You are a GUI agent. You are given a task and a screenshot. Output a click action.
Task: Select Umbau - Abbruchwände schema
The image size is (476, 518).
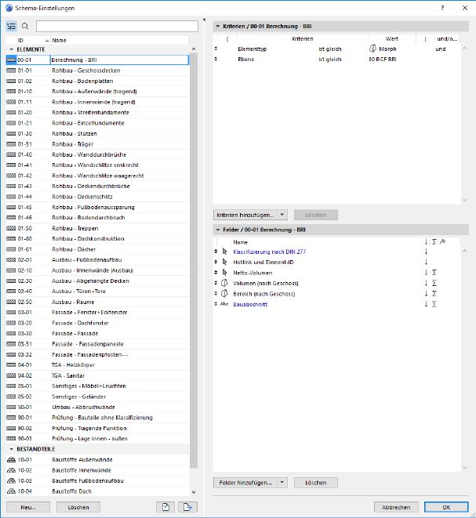point(97,408)
